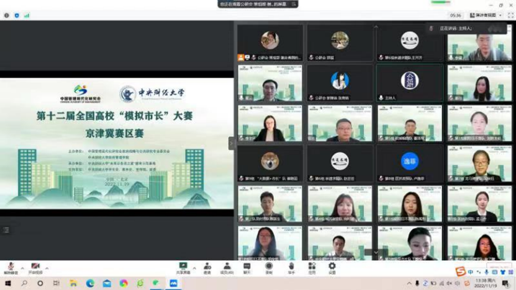Click the Raise Hand icon
Image resolution: width=516 pixels, height=290 pixels.
tap(291, 266)
